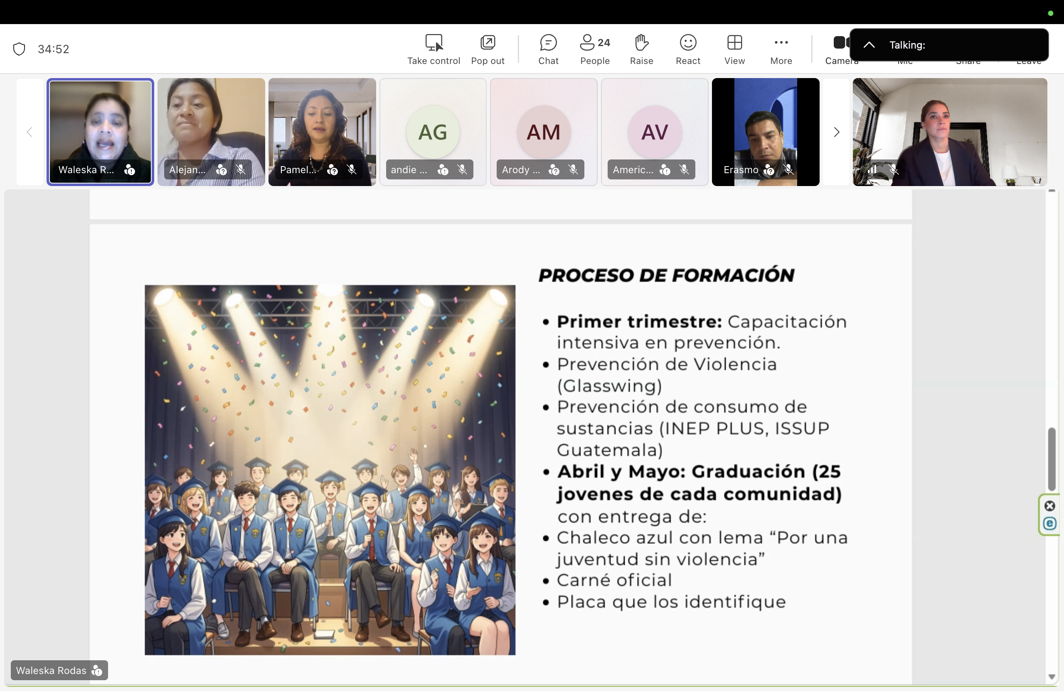This screenshot has height=691, width=1064.
Task: Open the People participants list
Action: (x=595, y=49)
